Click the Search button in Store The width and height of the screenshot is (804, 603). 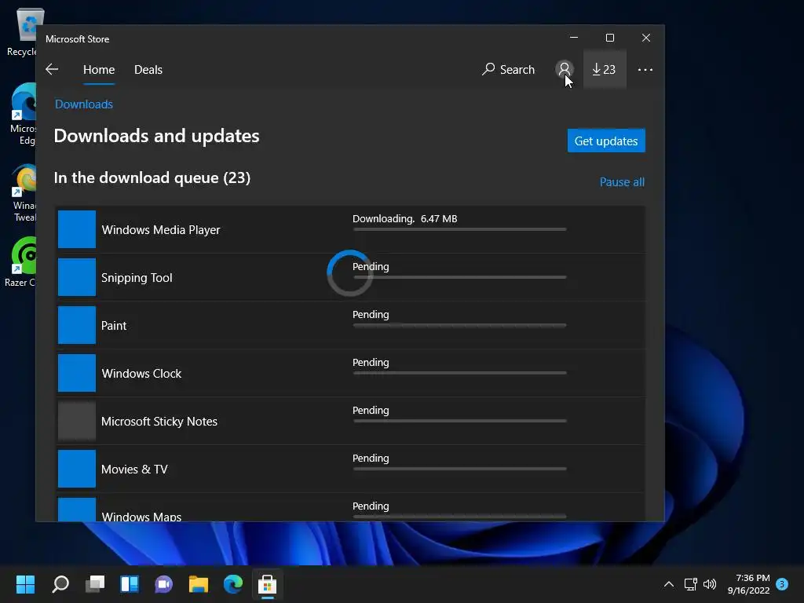(508, 69)
